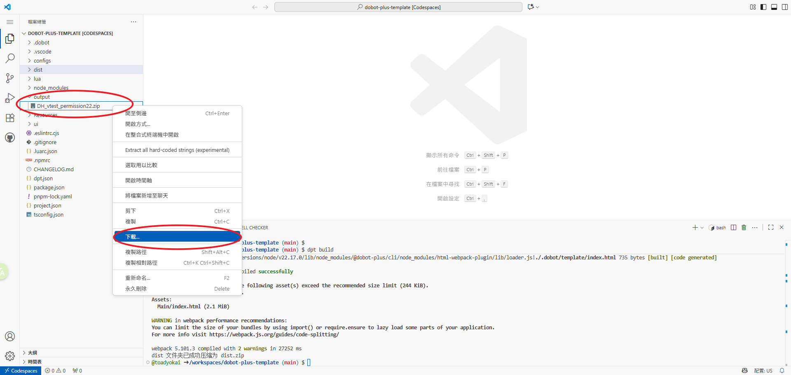Toggle the secondary sidebar visibility
This screenshot has height=375, width=791.
[785, 7]
